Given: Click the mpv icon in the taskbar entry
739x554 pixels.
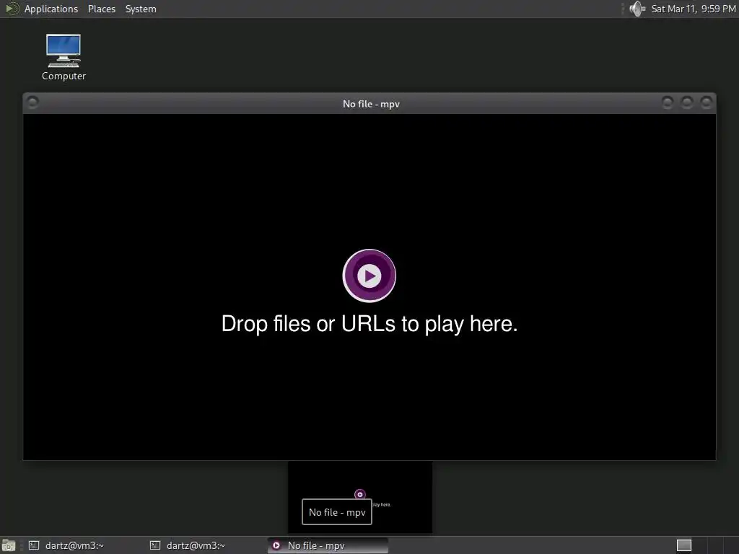Looking at the screenshot, I should pos(276,545).
